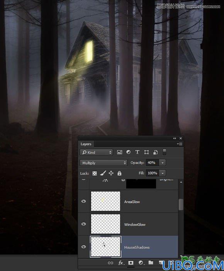Close the Layers panel
This screenshot has width=224, height=271.
pyautogui.click(x=181, y=138)
